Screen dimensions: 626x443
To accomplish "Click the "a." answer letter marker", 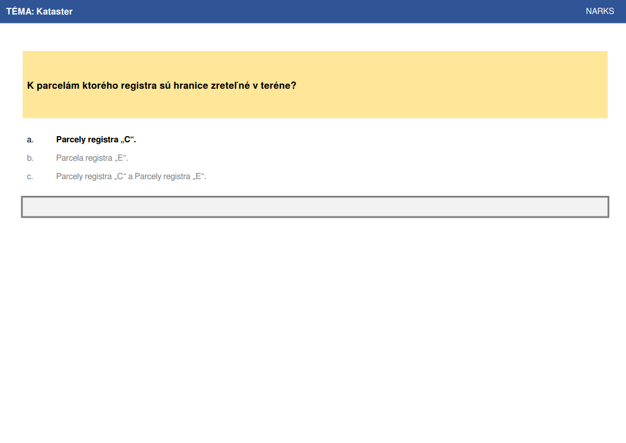I will pyautogui.click(x=30, y=139).
